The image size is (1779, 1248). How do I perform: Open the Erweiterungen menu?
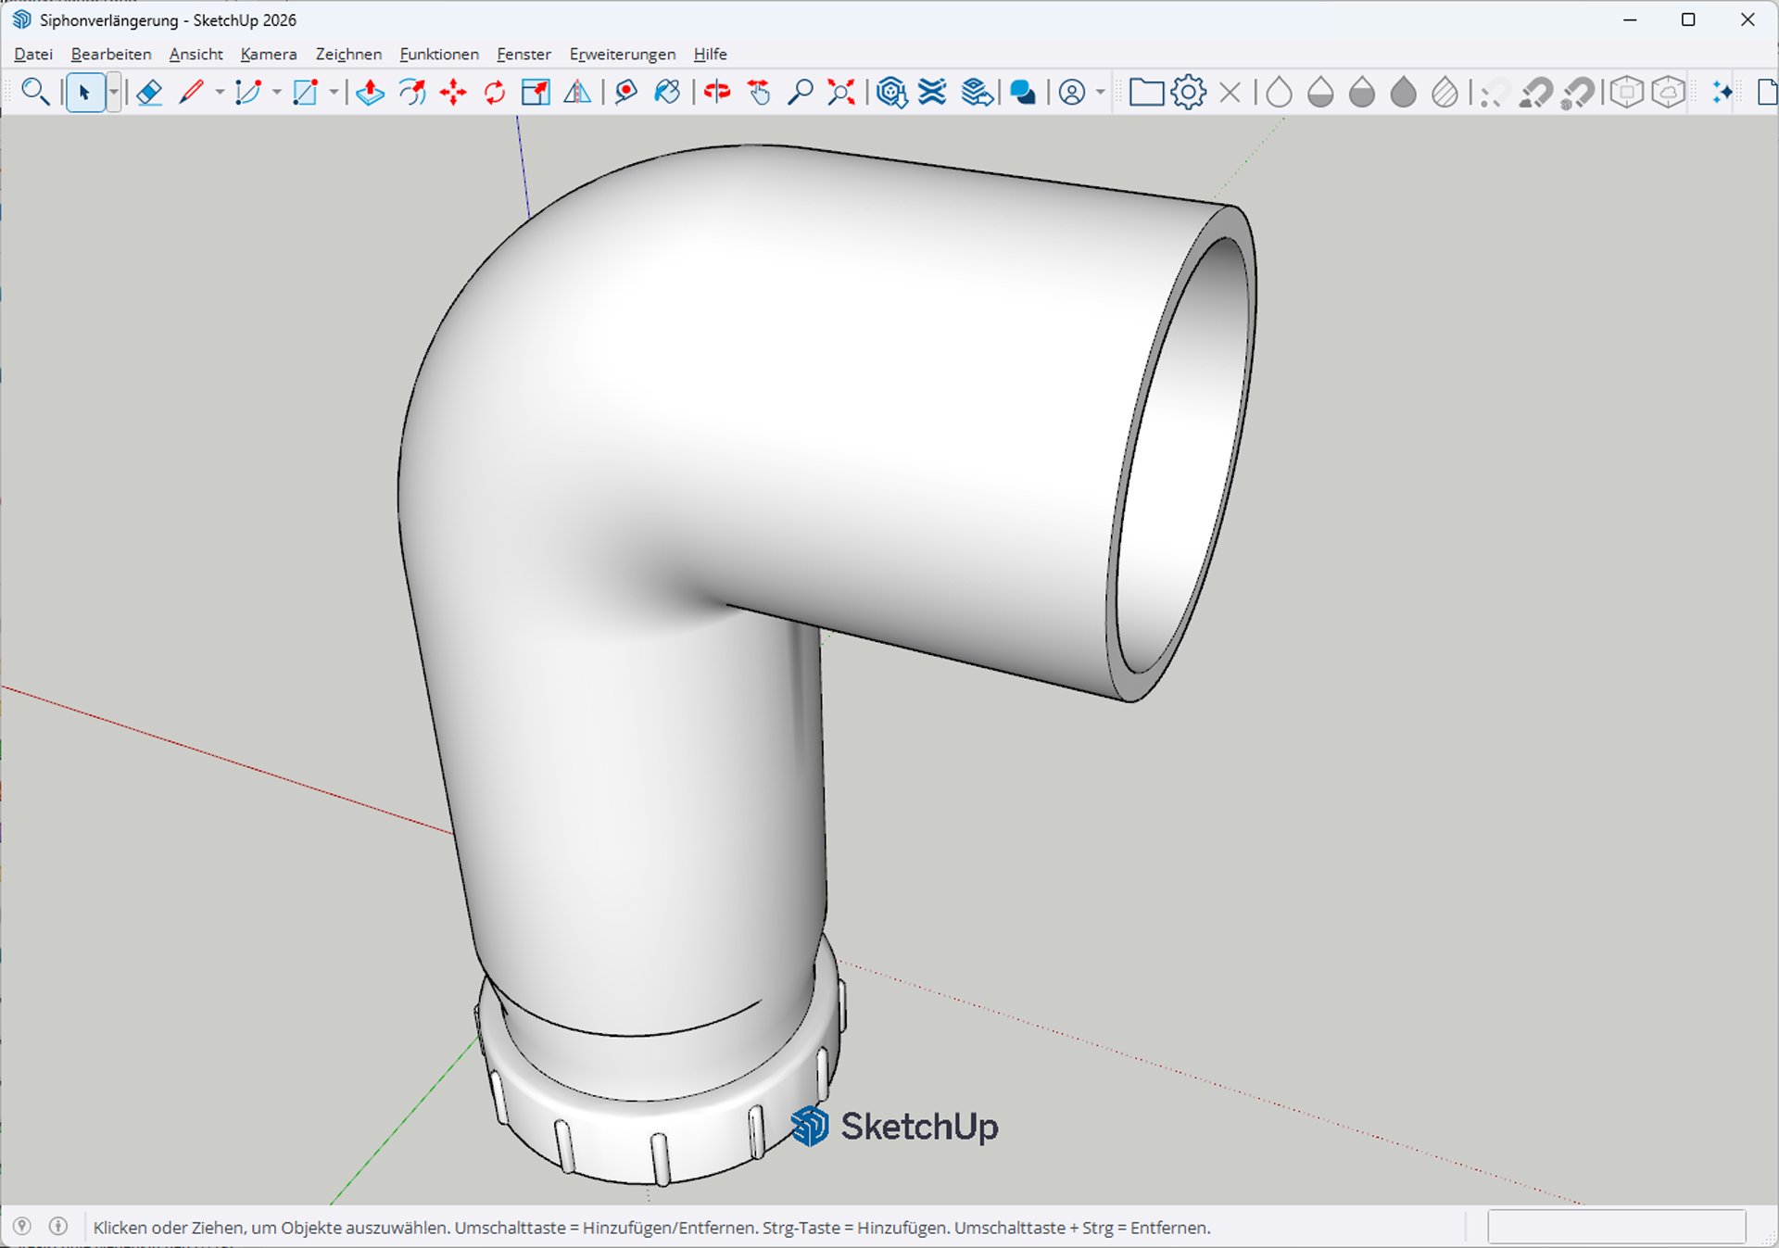click(623, 54)
